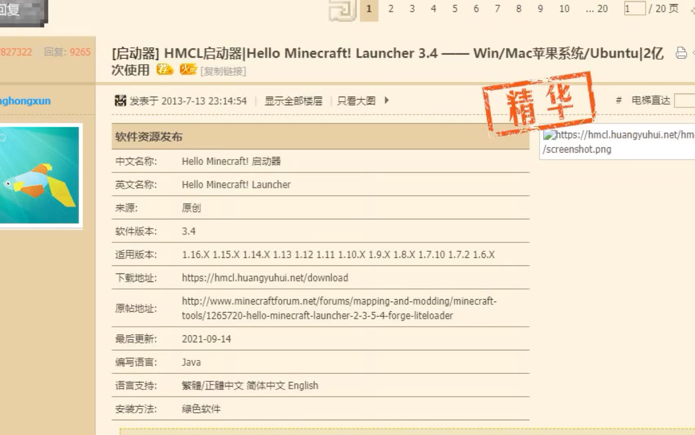Go to page 10 of the thread

click(564, 9)
